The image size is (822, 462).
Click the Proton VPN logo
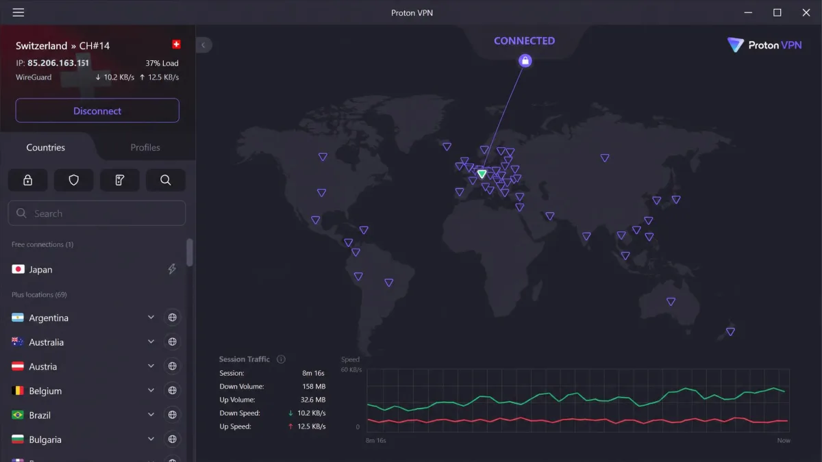tap(764, 45)
